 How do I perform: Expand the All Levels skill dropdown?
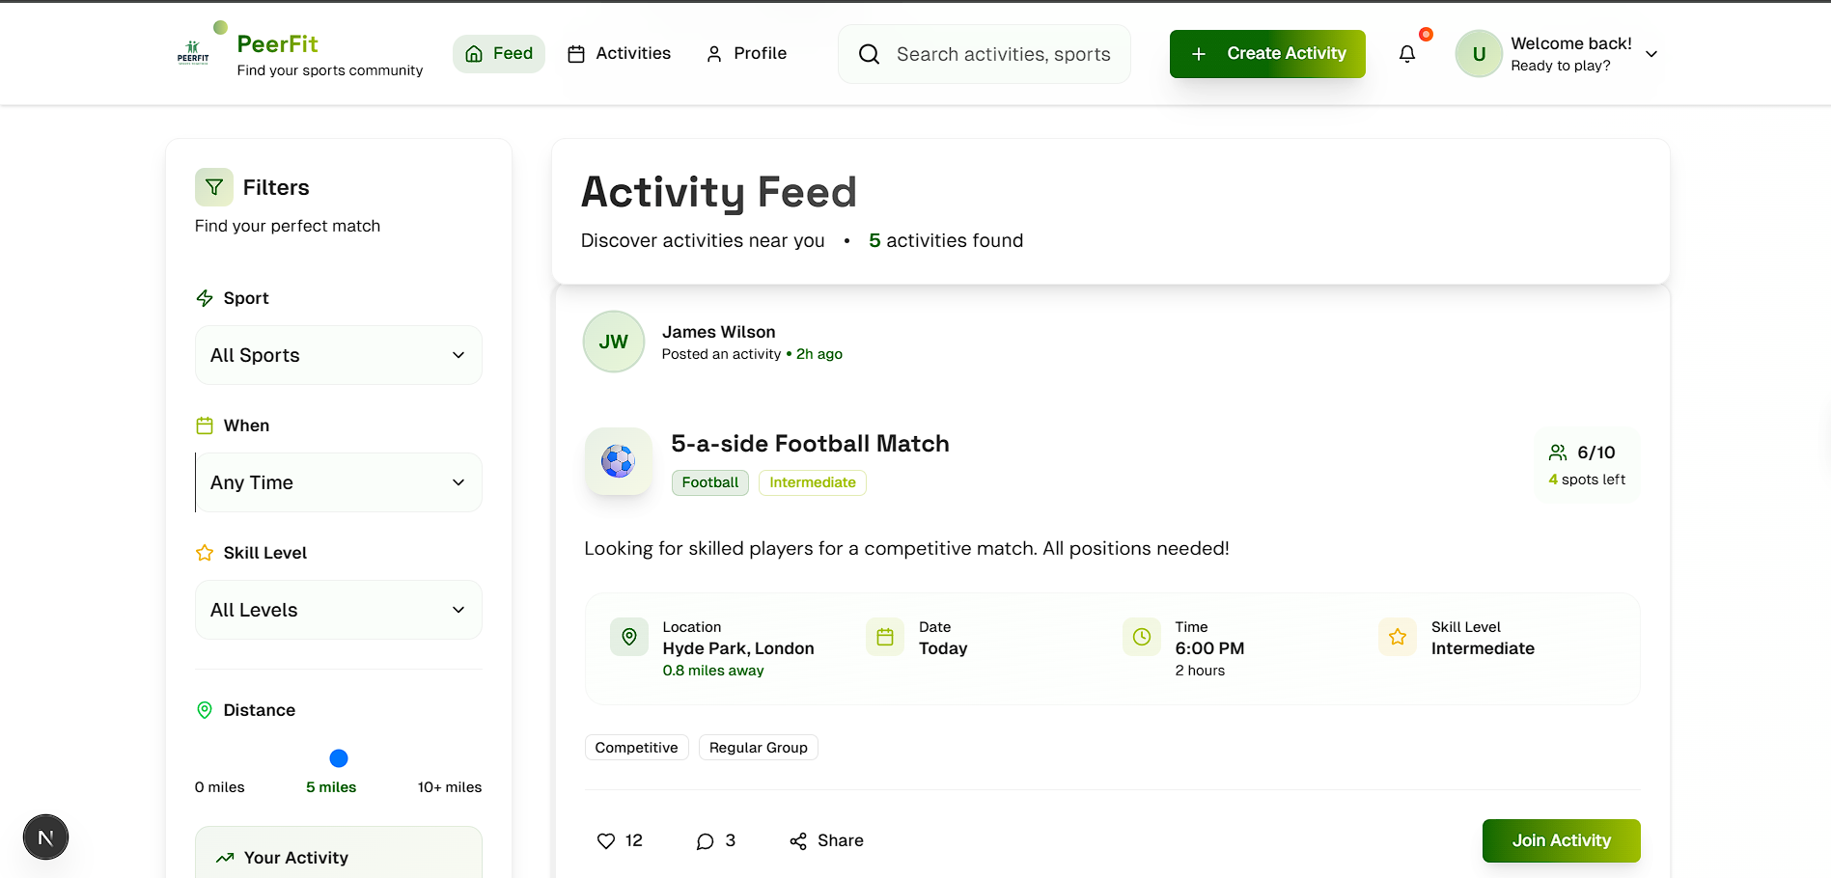[x=339, y=610]
